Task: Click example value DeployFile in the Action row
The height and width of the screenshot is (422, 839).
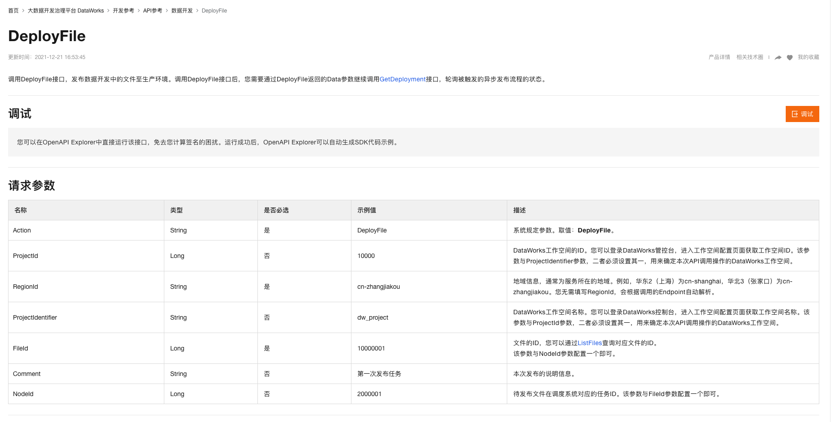Action: (x=372, y=230)
